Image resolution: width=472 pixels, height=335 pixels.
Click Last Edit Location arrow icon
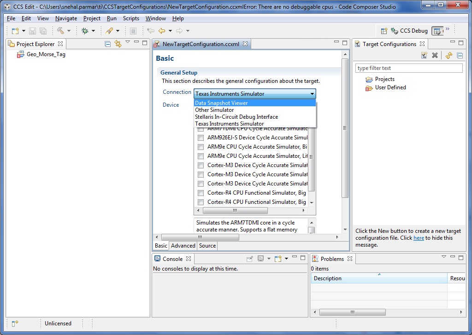151,31
